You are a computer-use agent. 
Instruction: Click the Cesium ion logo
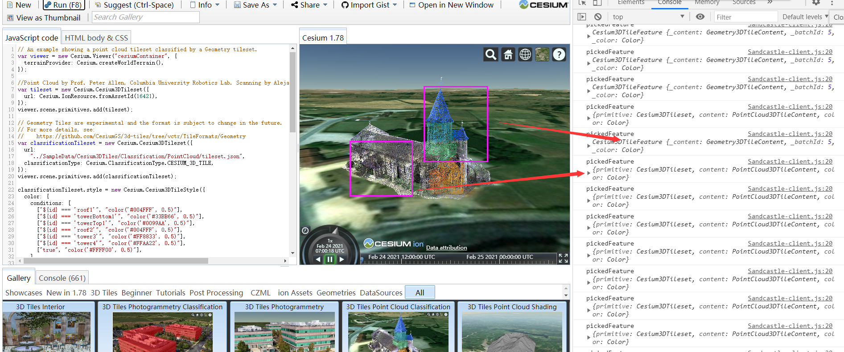pyautogui.click(x=393, y=244)
